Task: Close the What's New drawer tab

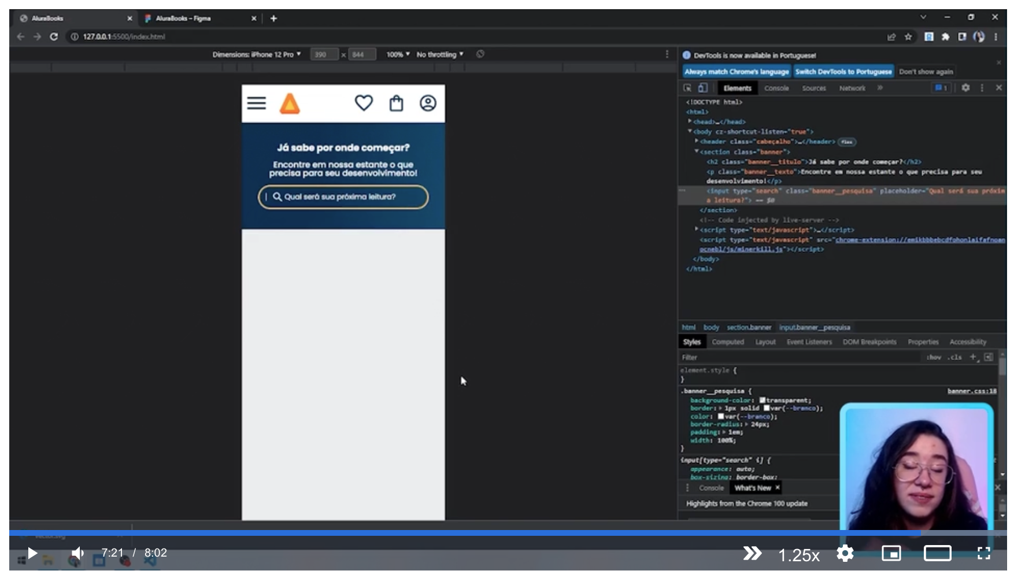Action: (778, 488)
